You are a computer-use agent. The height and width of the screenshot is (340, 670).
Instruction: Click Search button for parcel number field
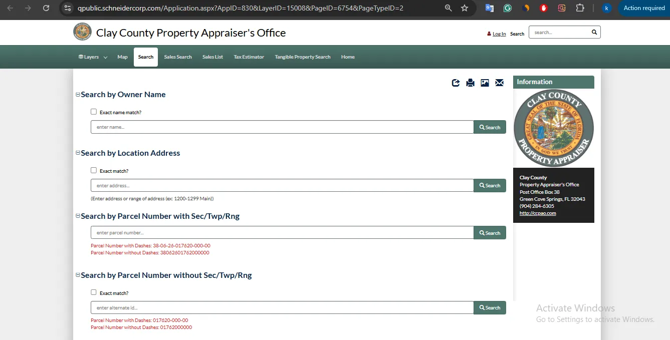[490, 233]
